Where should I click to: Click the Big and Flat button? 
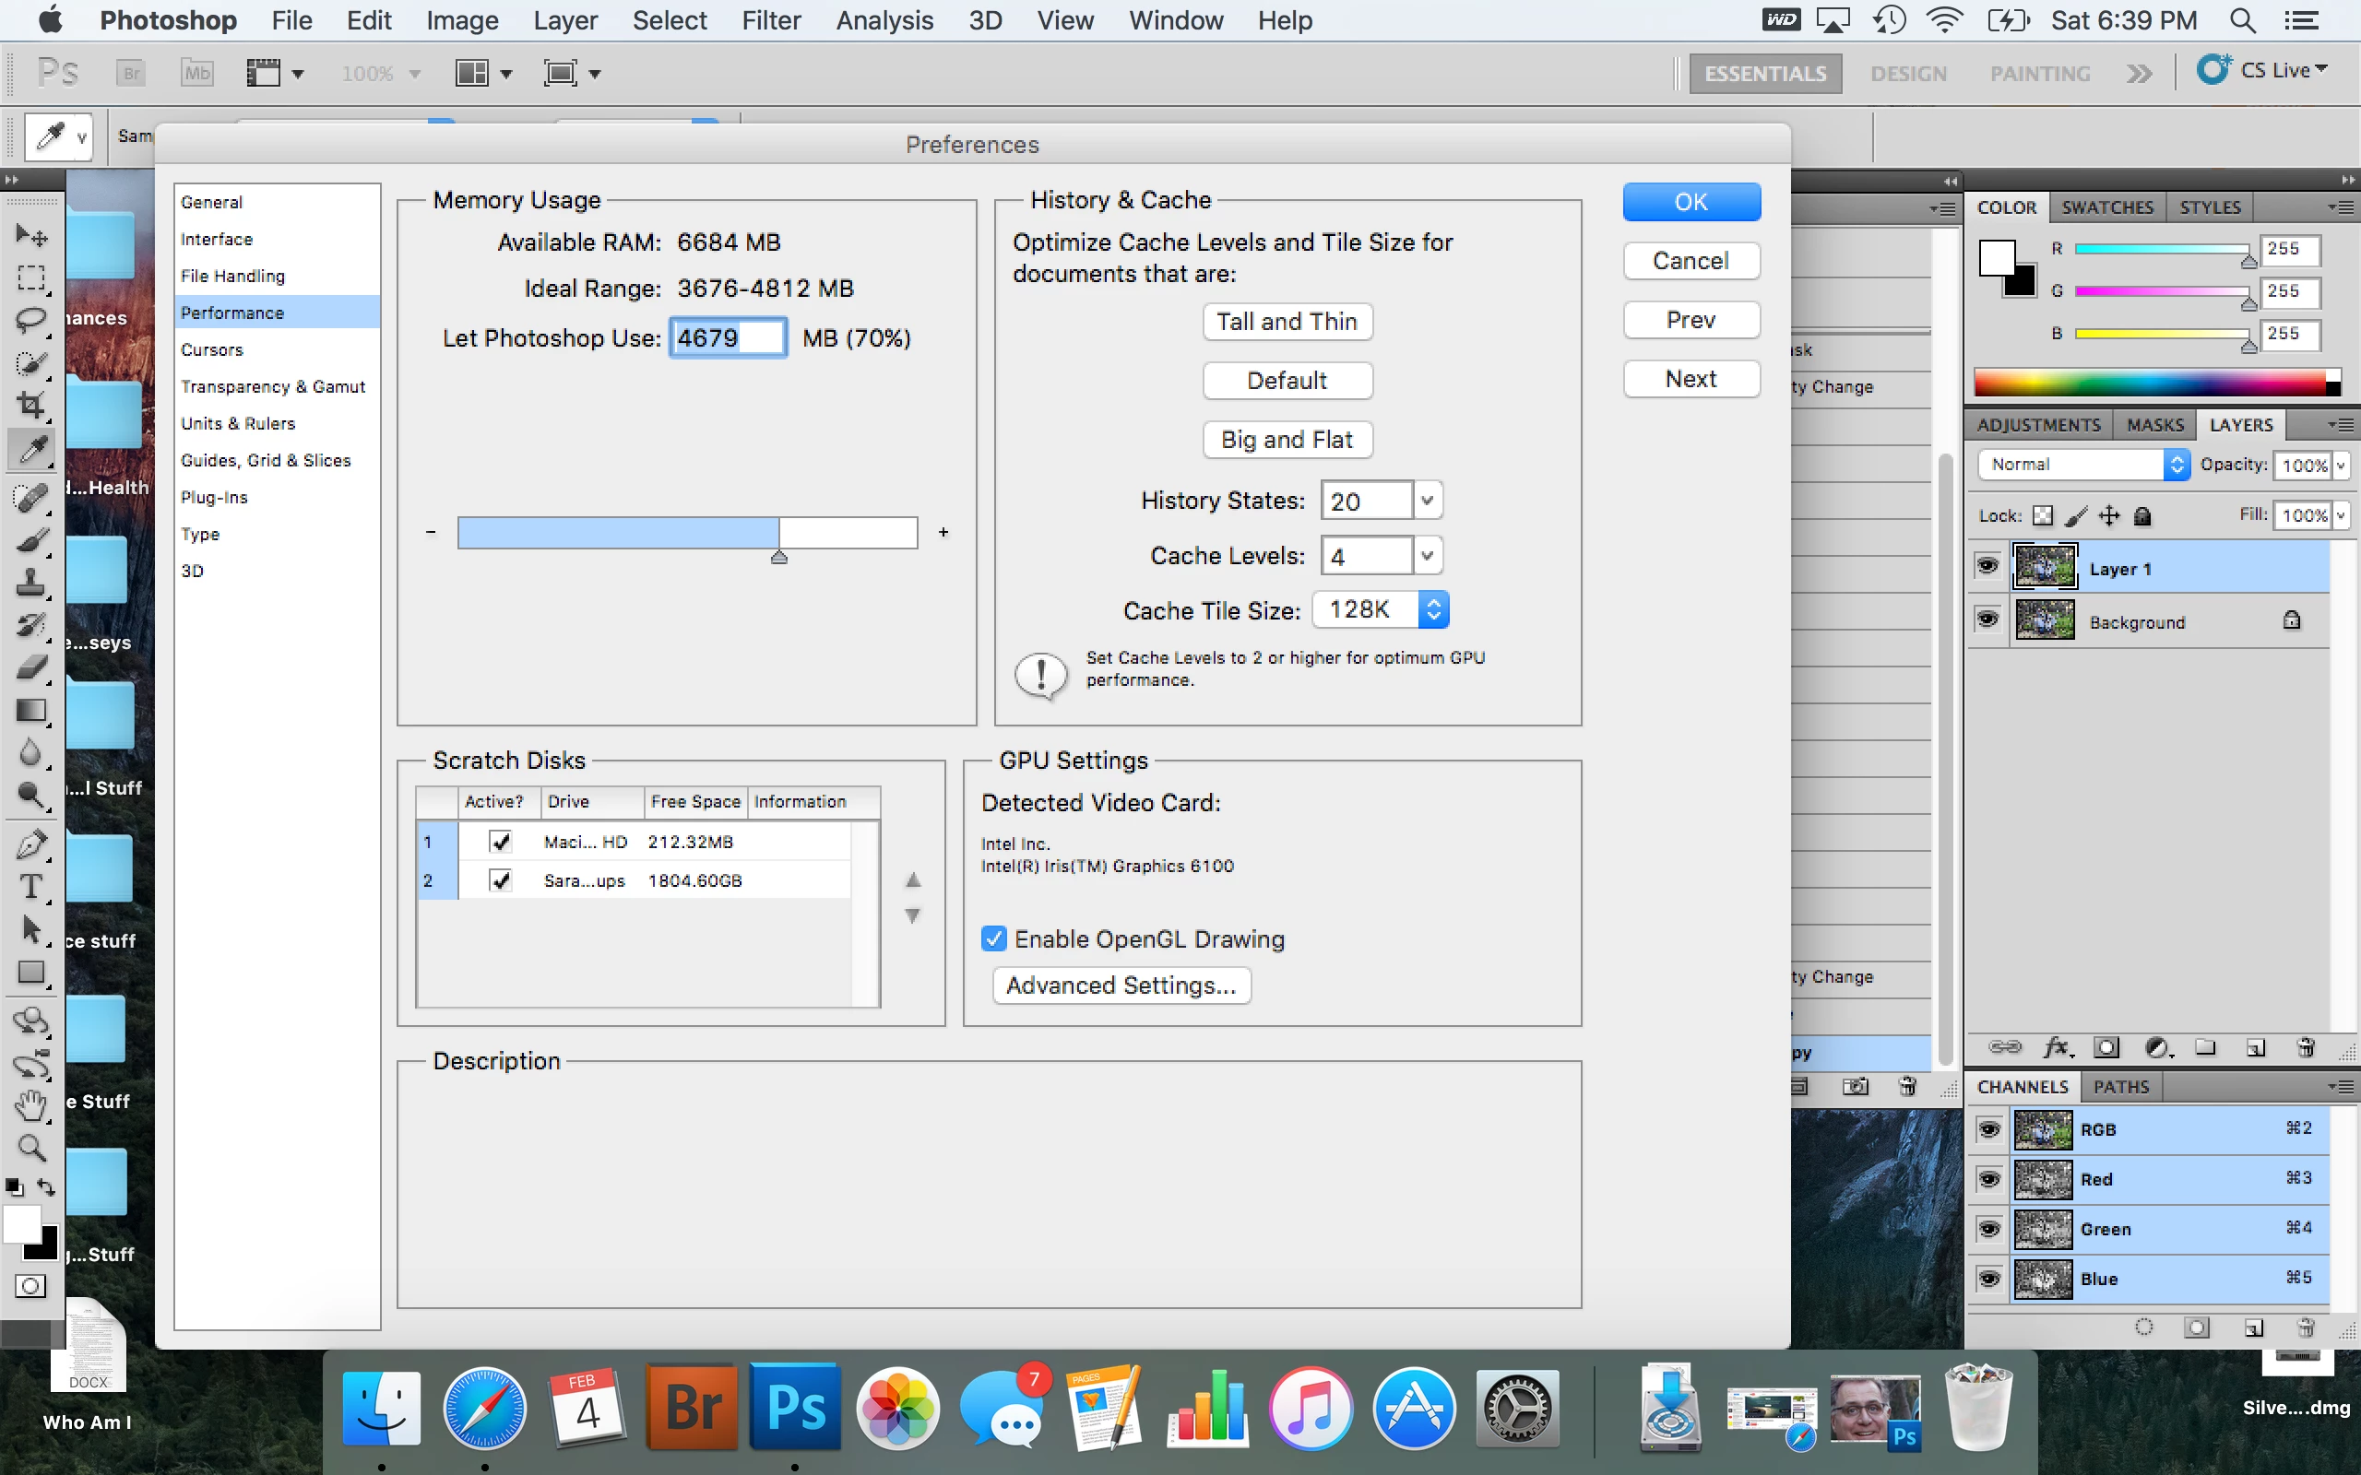coord(1287,440)
